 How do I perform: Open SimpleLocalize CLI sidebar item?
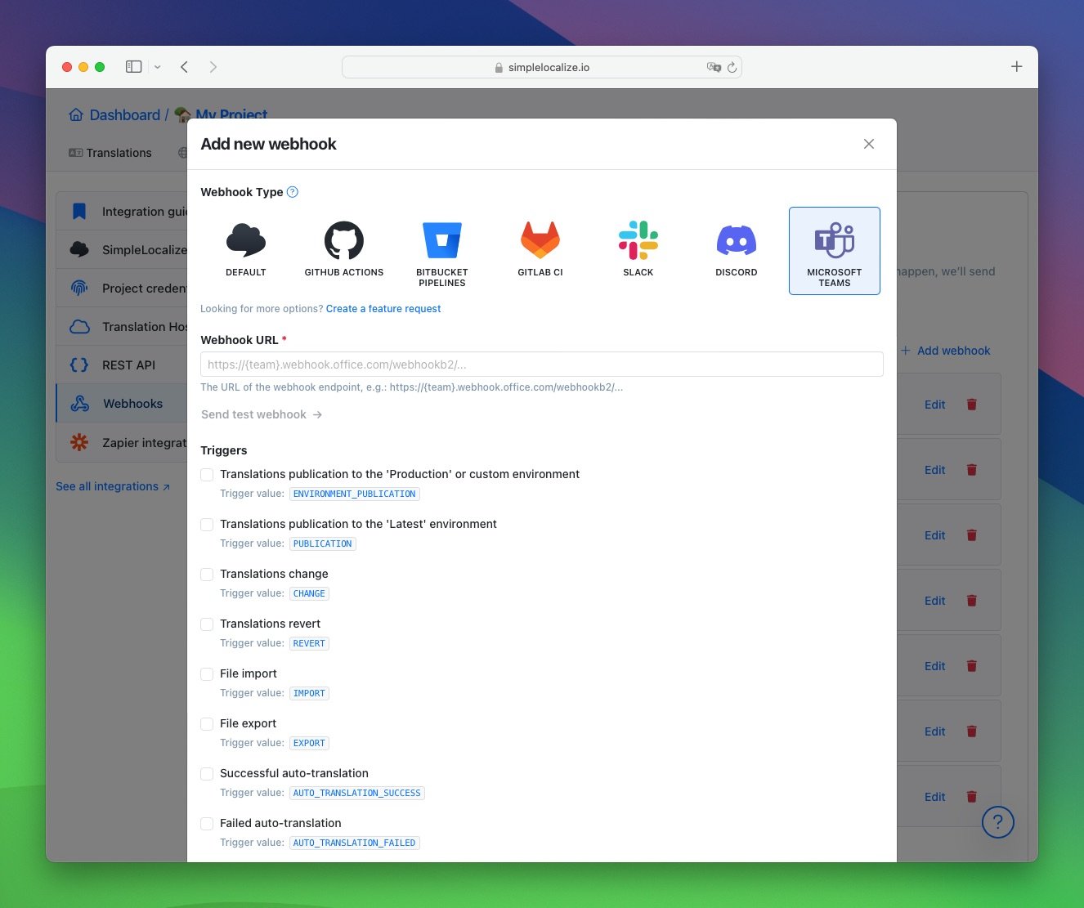122,250
